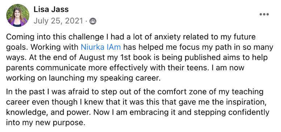Viewport: 281px width, 132px height.
Task: Click the phrase "speaking career"
Action: 130,79
